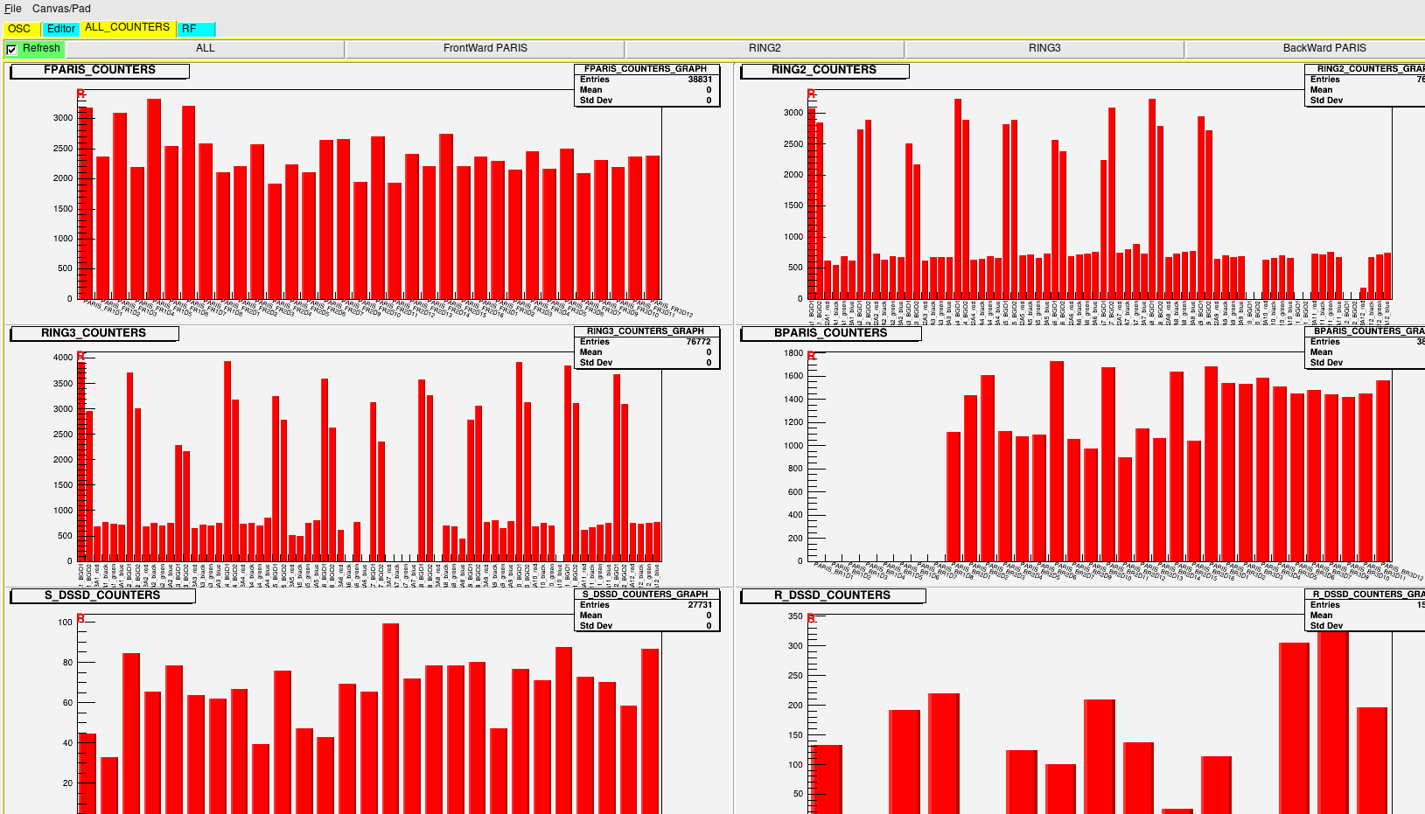1425x814 pixels.
Task: Switch to the Editor tab
Action: [61, 29]
